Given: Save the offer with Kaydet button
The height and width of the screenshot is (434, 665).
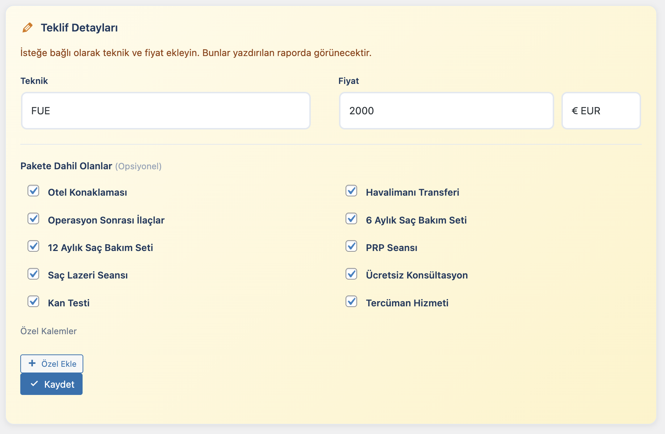Looking at the screenshot, I should tap(51, 384).
